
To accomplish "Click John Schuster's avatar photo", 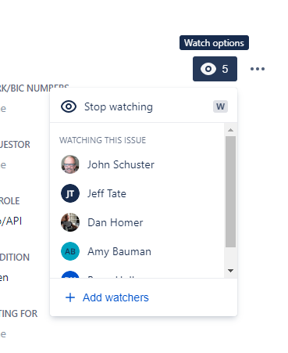I will point(70,164).
